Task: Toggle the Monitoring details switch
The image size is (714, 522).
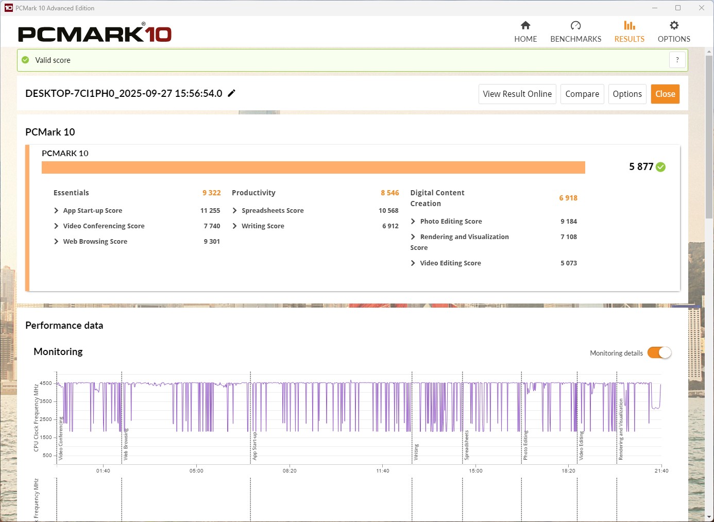Action: pyautogui.click(x=659, y=353)
